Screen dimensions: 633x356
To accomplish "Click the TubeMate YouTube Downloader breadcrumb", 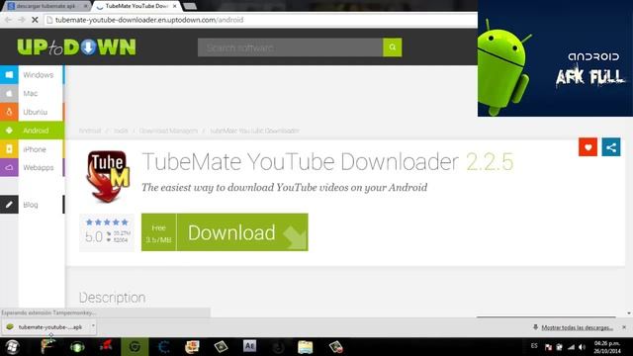I will [254, 131].
